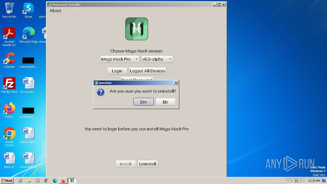Switch to Firefox in the taskbar
This screenshot has height=184, width=327.
[63, 181]
